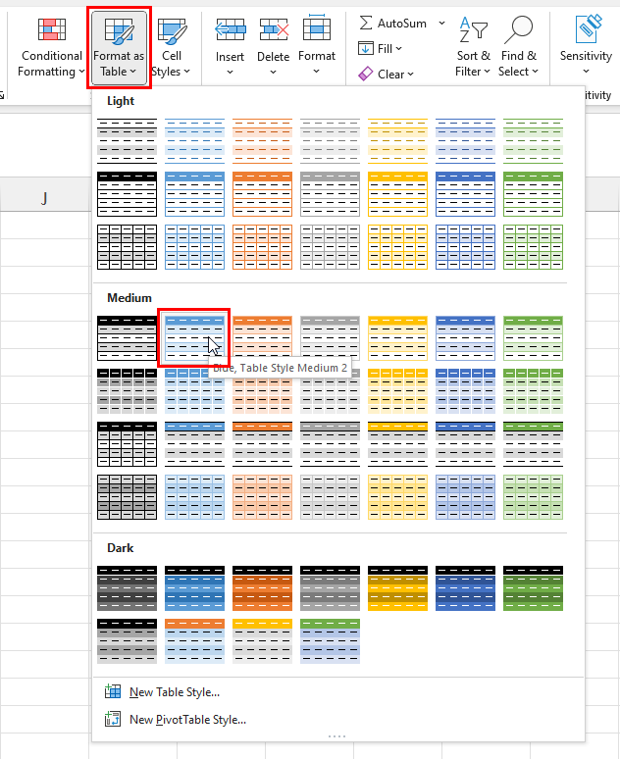Pick green gridded Medium style, second Medium row
620x759 pixels.
[534, 391]
